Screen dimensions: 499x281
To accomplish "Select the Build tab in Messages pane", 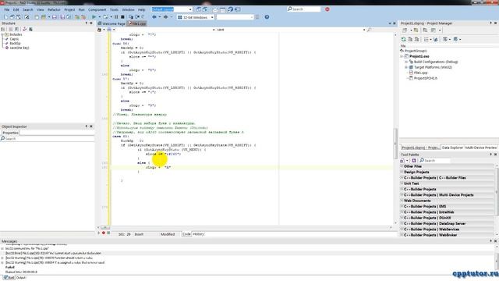I will [x=9, y=278].
